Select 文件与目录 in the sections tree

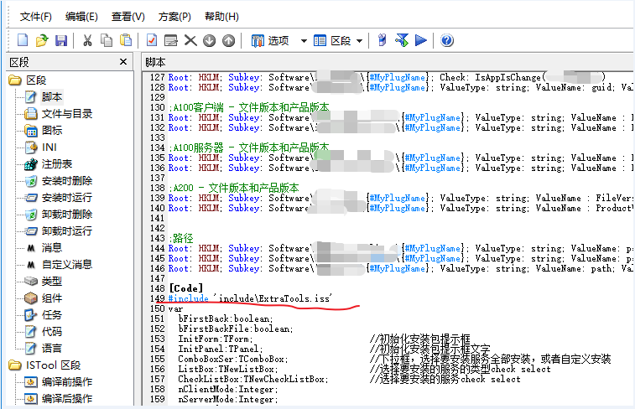[67, 114]
